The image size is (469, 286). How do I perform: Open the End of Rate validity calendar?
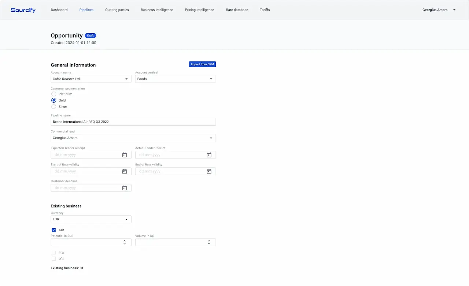tap(209, 171)
